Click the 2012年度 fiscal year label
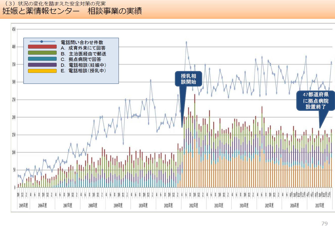This screenshot has height=231, width=335. pyautogui.click(x=194, y=206)
